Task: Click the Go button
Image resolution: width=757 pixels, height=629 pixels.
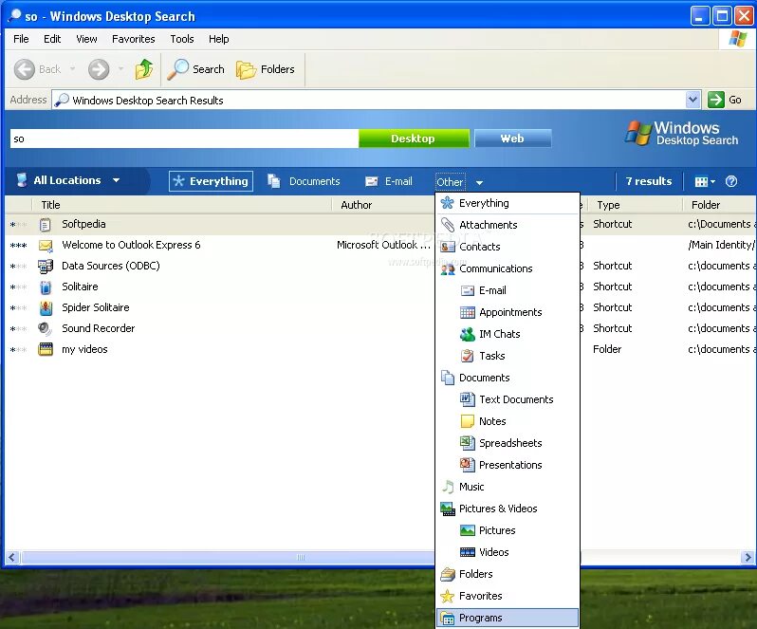Action: tap(725, 100)
